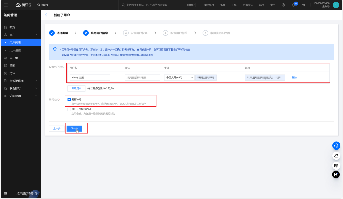Click the blue customer service headset icon
The image size is (343, 199).
coord(336,145)
